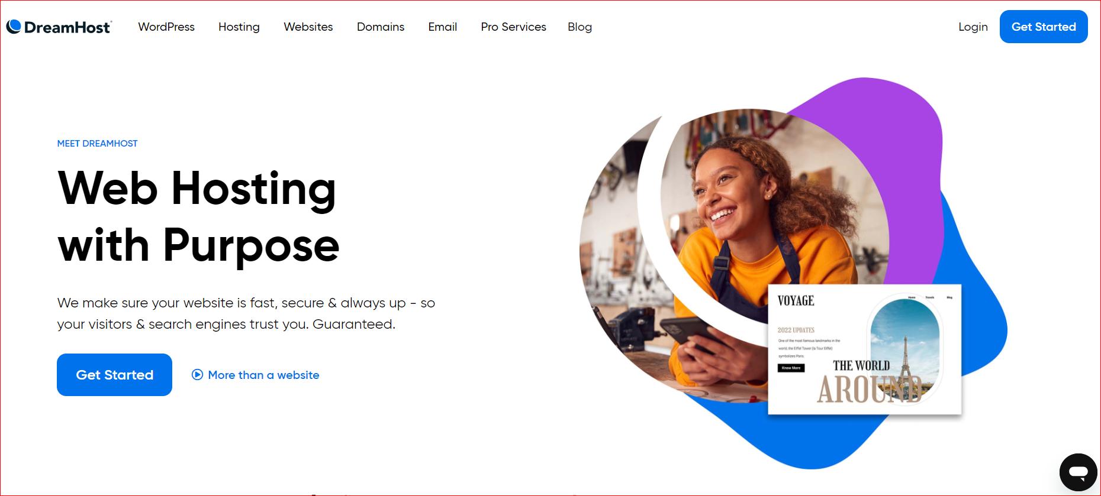Image resolution: width=1101 pixels, height=496 pixels.
Task: Click the smiling woman hero photo
Action: (x=734, y=254)
